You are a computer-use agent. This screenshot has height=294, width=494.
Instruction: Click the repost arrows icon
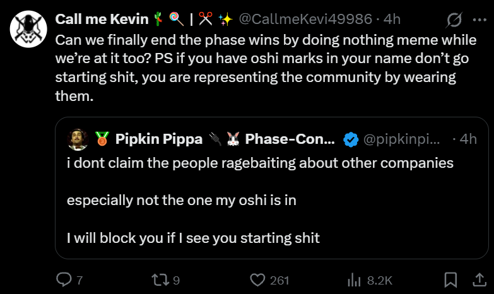[x=161, y=280]
